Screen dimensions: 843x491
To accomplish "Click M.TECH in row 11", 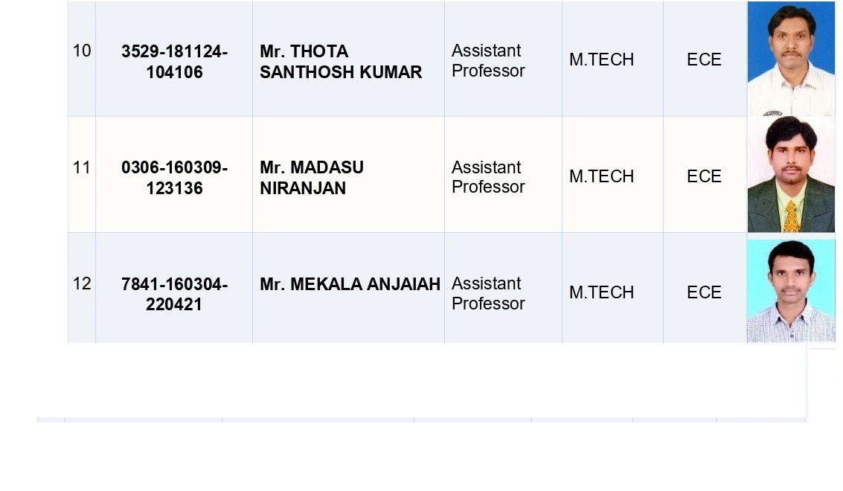I will tap(601, 176).
